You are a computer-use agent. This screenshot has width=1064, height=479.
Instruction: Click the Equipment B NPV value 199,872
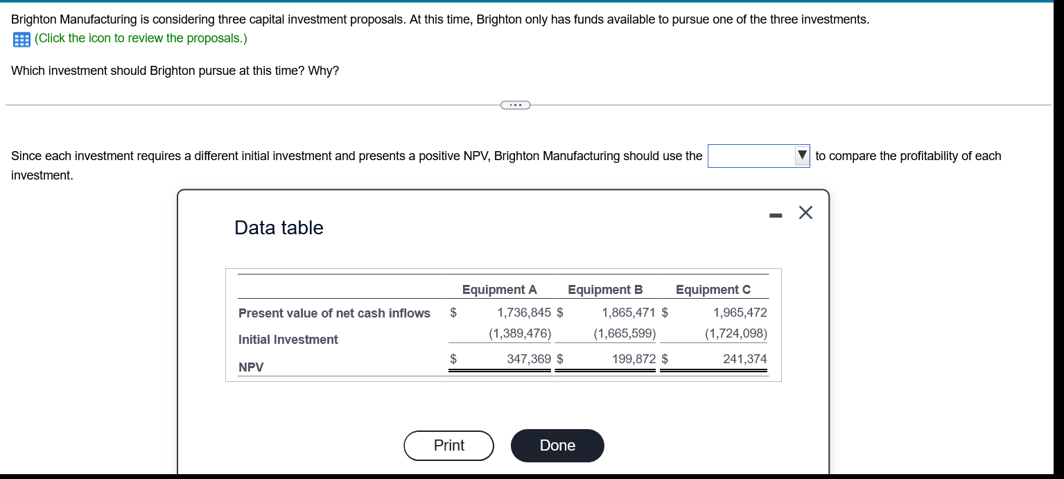[x=634, y=359]
